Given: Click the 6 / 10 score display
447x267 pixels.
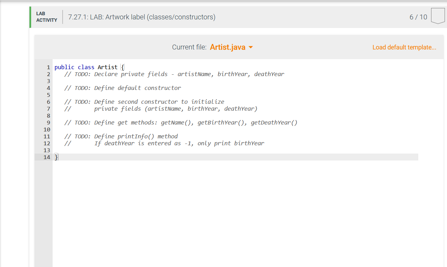Looking at the screenshot, I should click(418, 17).
